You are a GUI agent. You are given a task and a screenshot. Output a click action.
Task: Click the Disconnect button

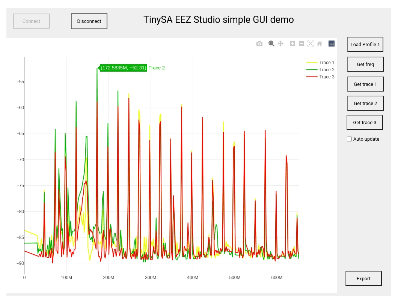pos(89,21)
